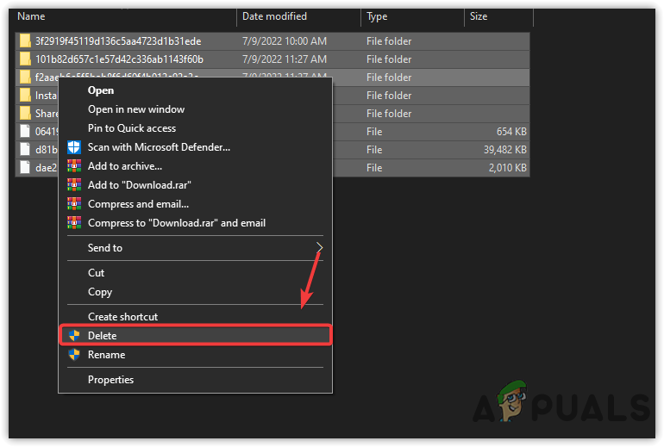Expand the Send to submenu arrow
Screen dimensions: 664x447
point(319,248)
